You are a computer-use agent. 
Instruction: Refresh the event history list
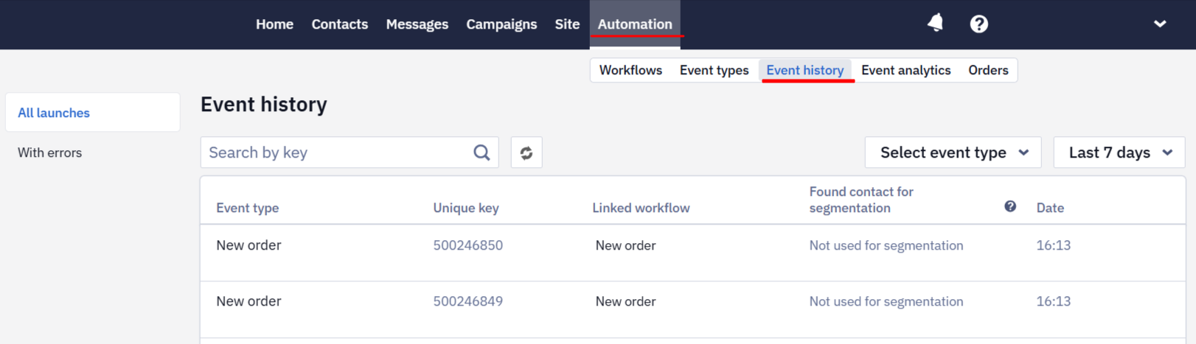pos(526,152)
